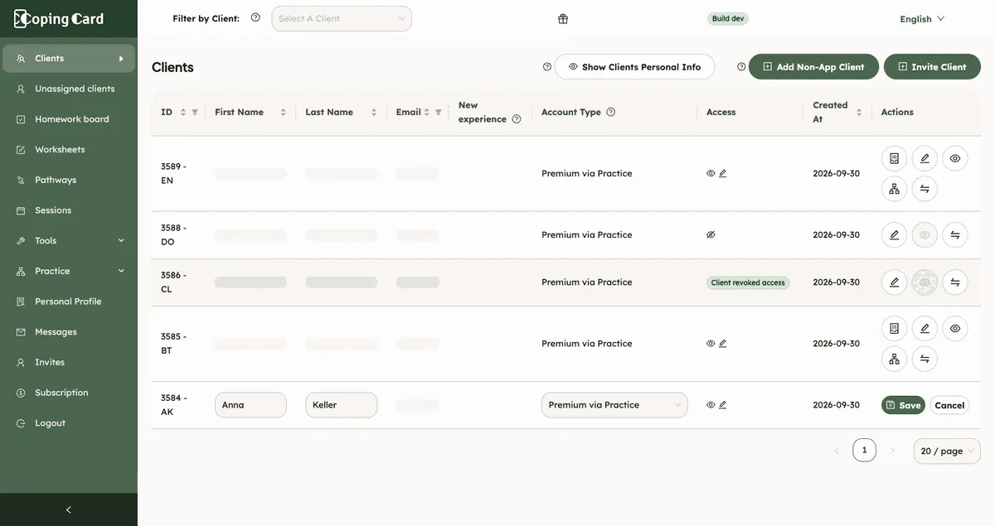Click the Add Non-App Client button

pos(813,67)
